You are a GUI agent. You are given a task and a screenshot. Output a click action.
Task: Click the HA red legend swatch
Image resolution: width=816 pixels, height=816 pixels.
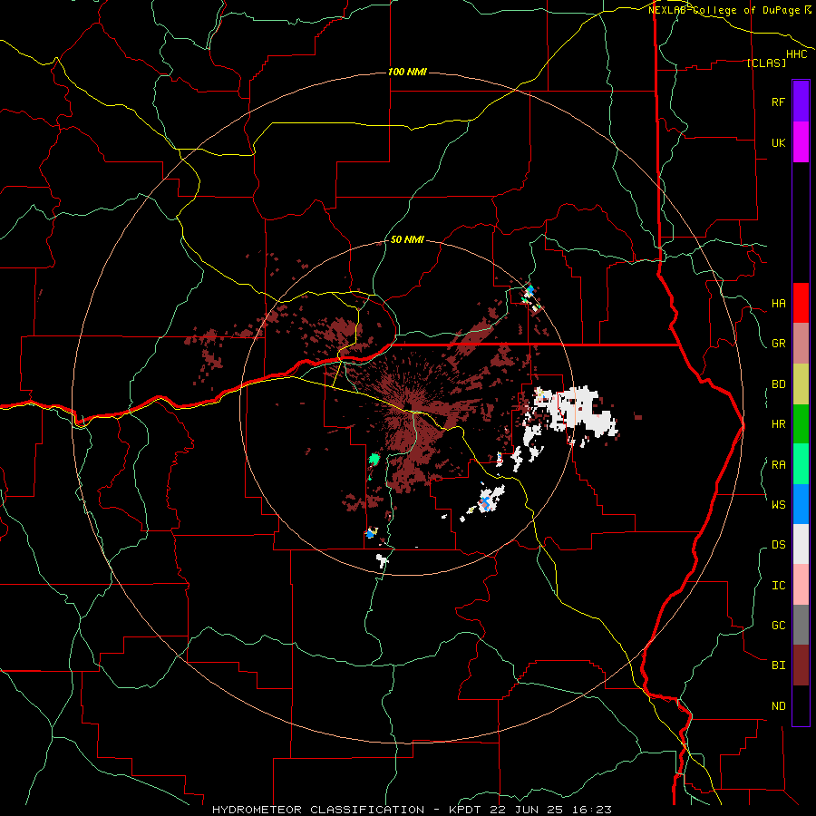coord(801,303)
